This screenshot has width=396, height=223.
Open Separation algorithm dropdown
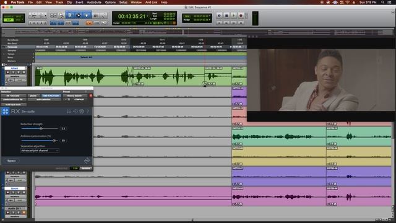pos(40,151)
